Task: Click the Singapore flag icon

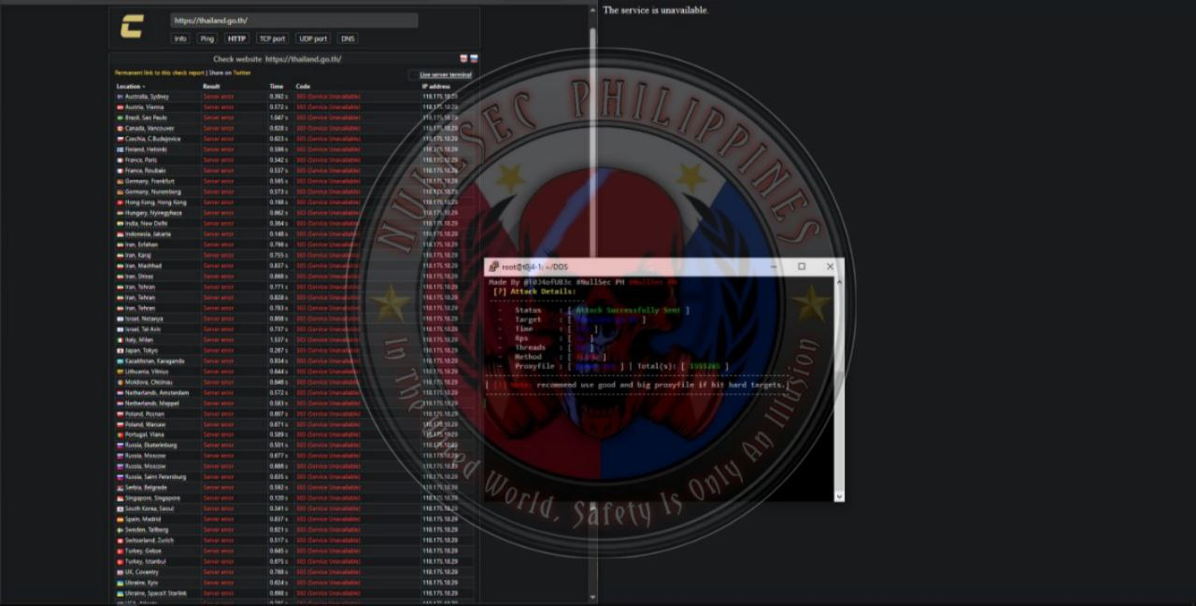Action: [x=120, y=499]
